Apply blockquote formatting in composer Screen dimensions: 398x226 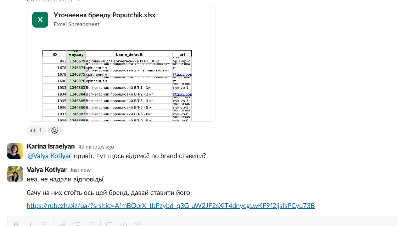pyautogui.click(x=109, y=224)
